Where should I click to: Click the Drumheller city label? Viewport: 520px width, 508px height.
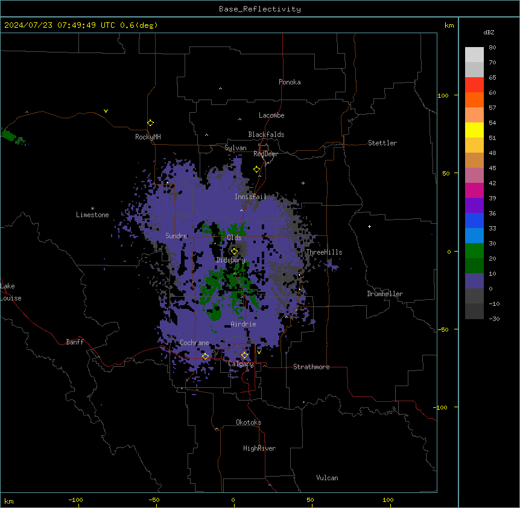tap(385, 294)
